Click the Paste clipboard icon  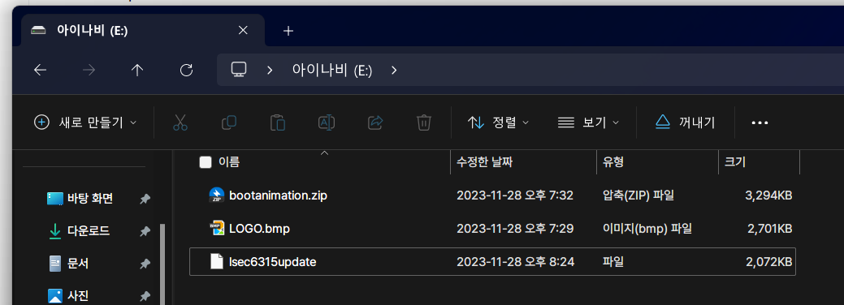pyautogui.click(x=277, y=122)
